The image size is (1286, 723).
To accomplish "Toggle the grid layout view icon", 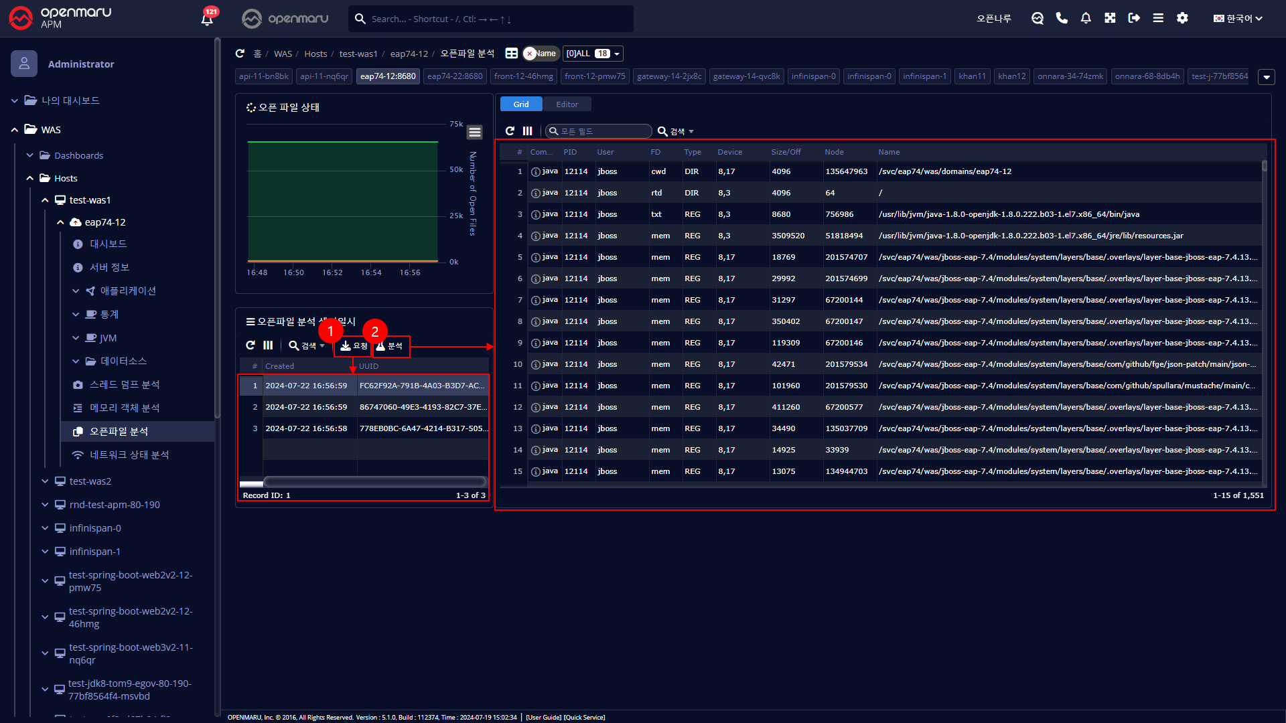I will point(511,54).
